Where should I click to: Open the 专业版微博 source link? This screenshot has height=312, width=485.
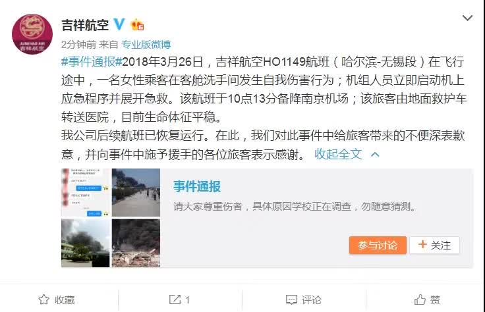(x=146, y=45)
